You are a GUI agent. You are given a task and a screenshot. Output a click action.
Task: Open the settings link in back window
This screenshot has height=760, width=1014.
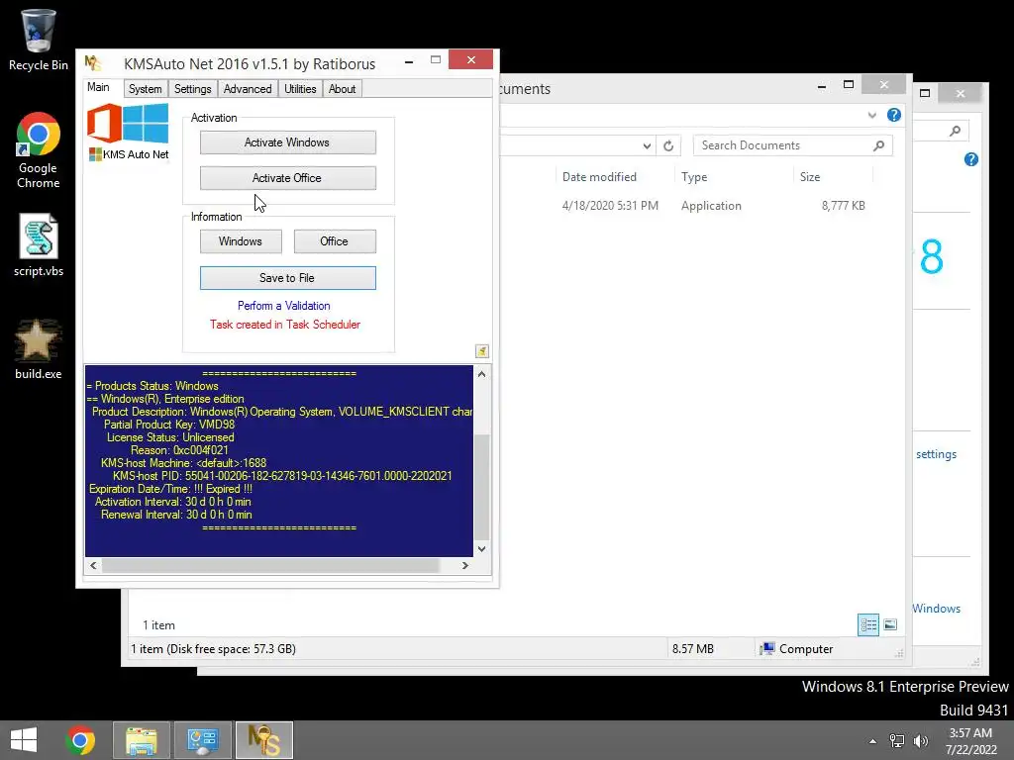(936, 454)
